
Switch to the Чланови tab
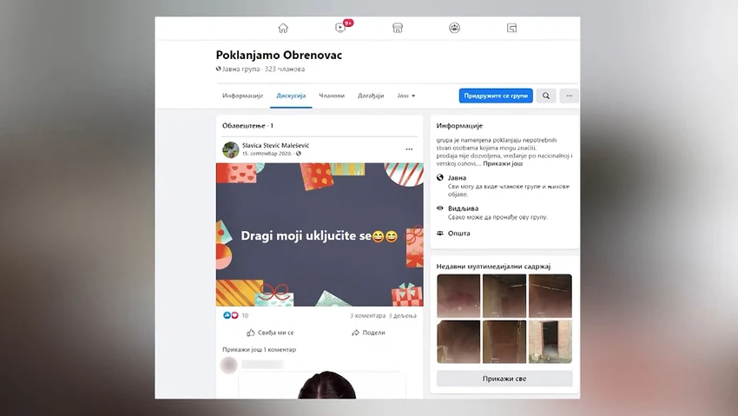coord(332,96)
